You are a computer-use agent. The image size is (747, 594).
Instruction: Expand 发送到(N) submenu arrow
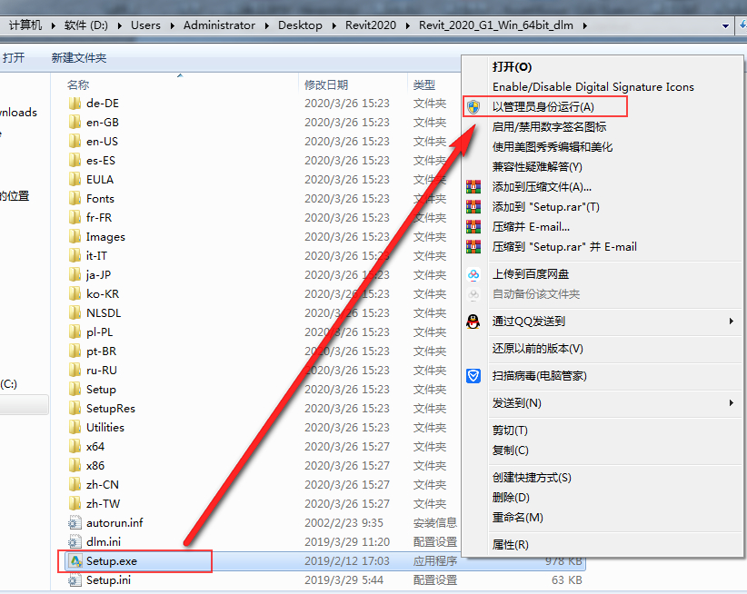coord(732,403)
